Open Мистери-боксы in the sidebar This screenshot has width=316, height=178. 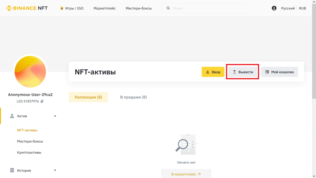point(30,142)
